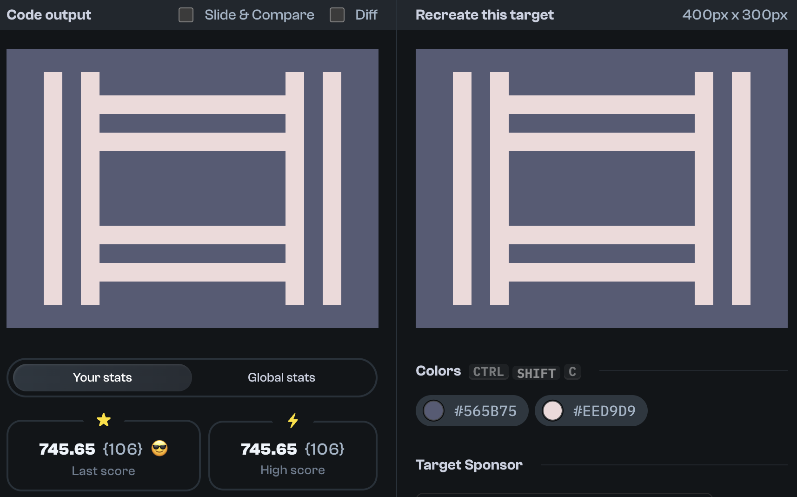Enable the Slide & Compare checkbox

click(186, 15)
